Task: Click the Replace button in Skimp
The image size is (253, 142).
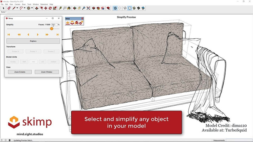Action: click(33, 41)
